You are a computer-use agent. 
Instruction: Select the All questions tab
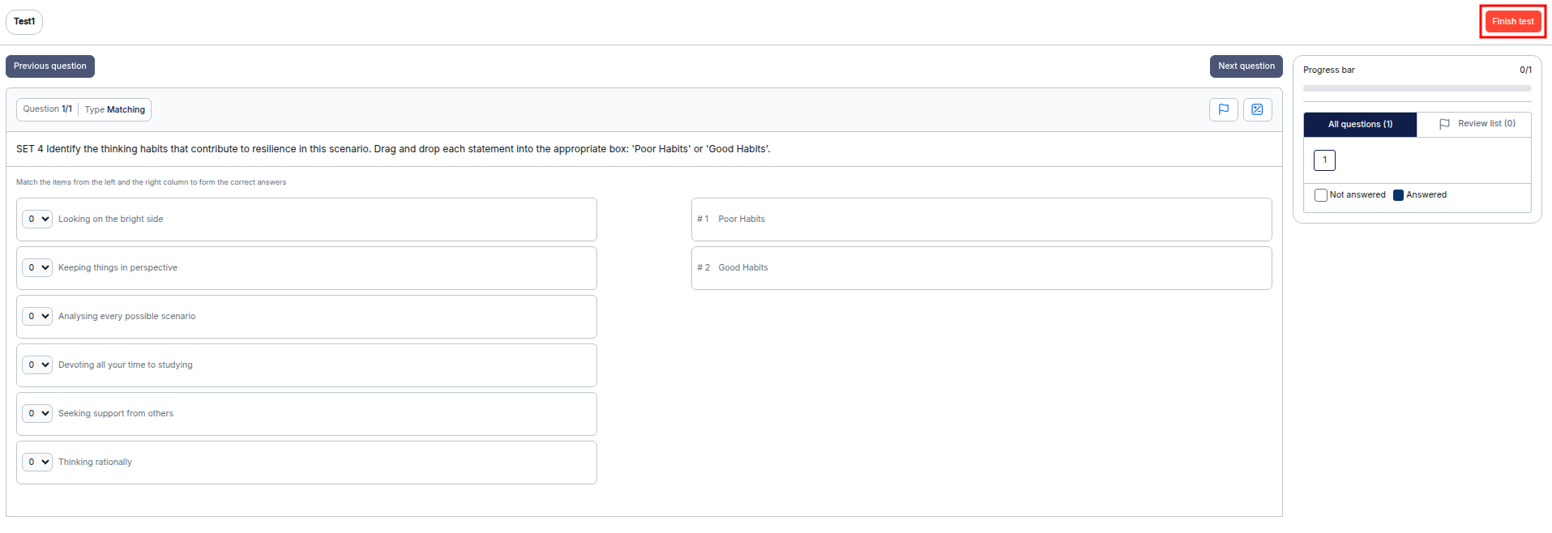(1359, 124)
